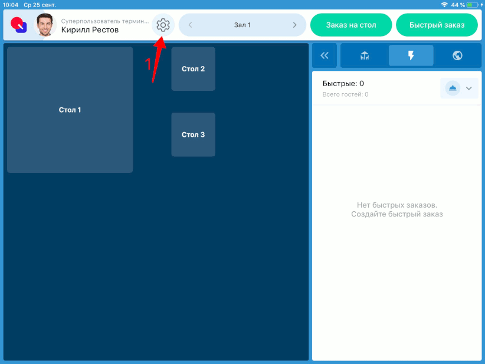The width and height of the screenshot is (485, 364).
Task: Open Кирилл Рестов's profile photo
Action: 45,25
